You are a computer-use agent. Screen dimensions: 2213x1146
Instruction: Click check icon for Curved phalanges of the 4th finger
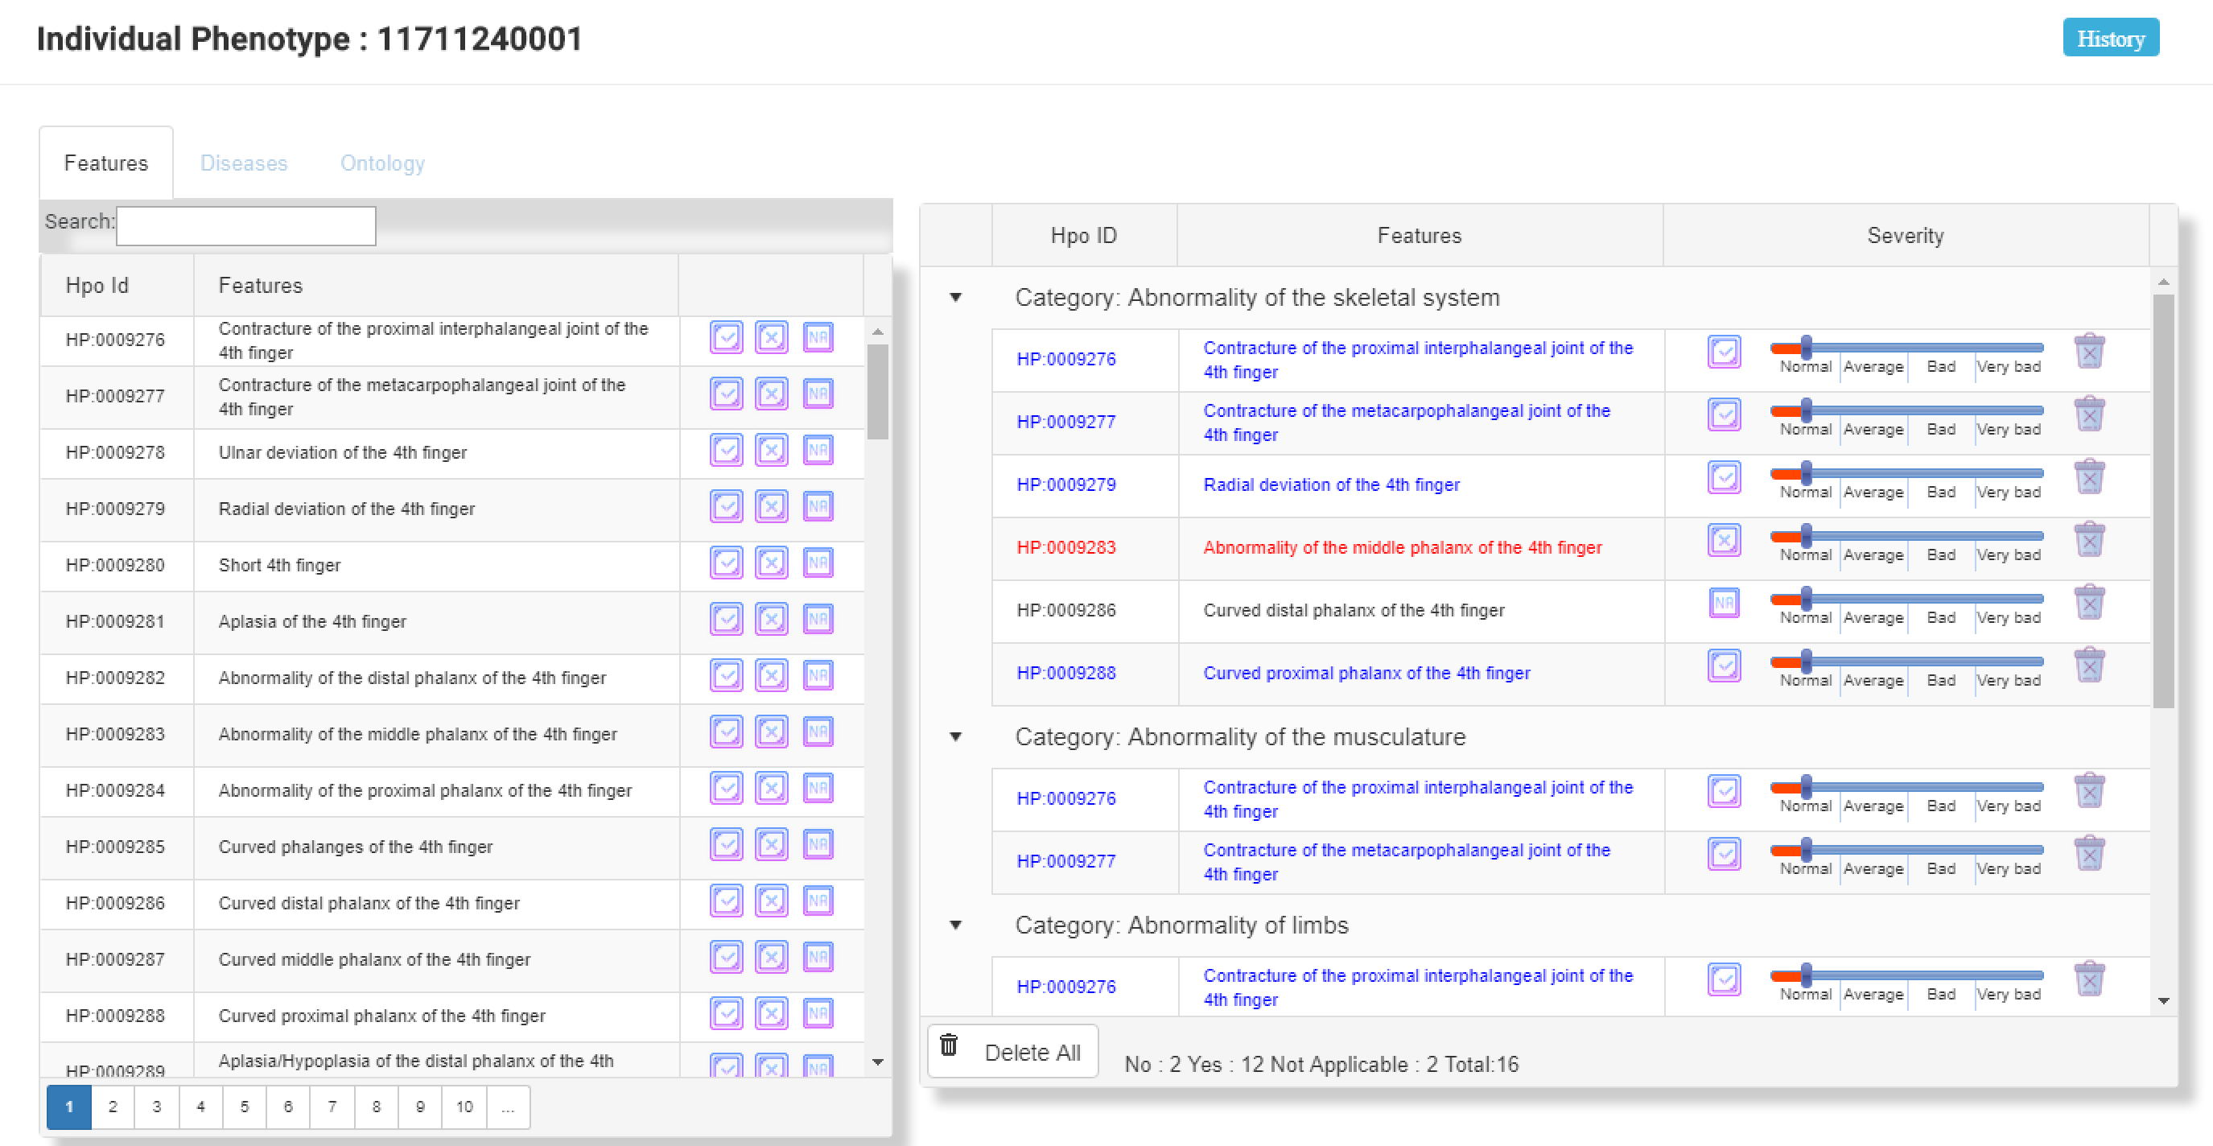point(726,844)
